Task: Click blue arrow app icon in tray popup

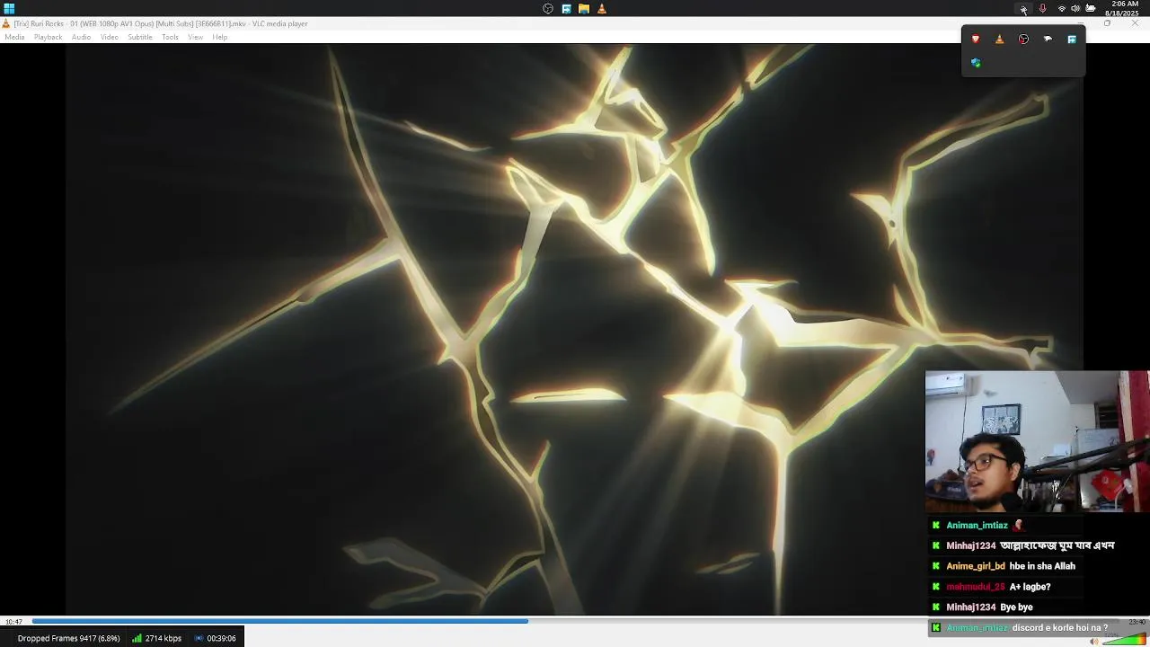Action: click(1072, 40)
